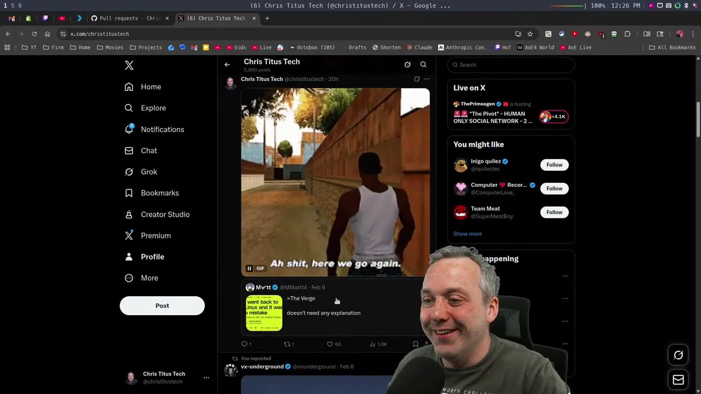This screenshot has width=701, height=394.
Task: Bookmark this page with the star icon
Action: click(x=530, y=34)
